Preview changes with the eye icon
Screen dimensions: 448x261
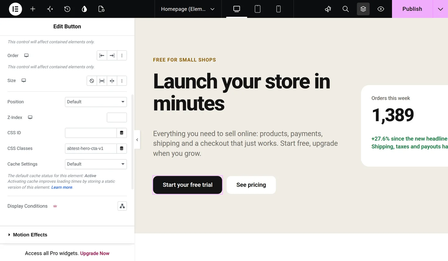coord(381,9)
